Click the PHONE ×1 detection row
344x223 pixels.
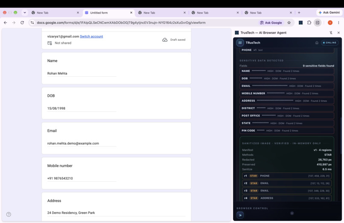(x=287, y=50)
